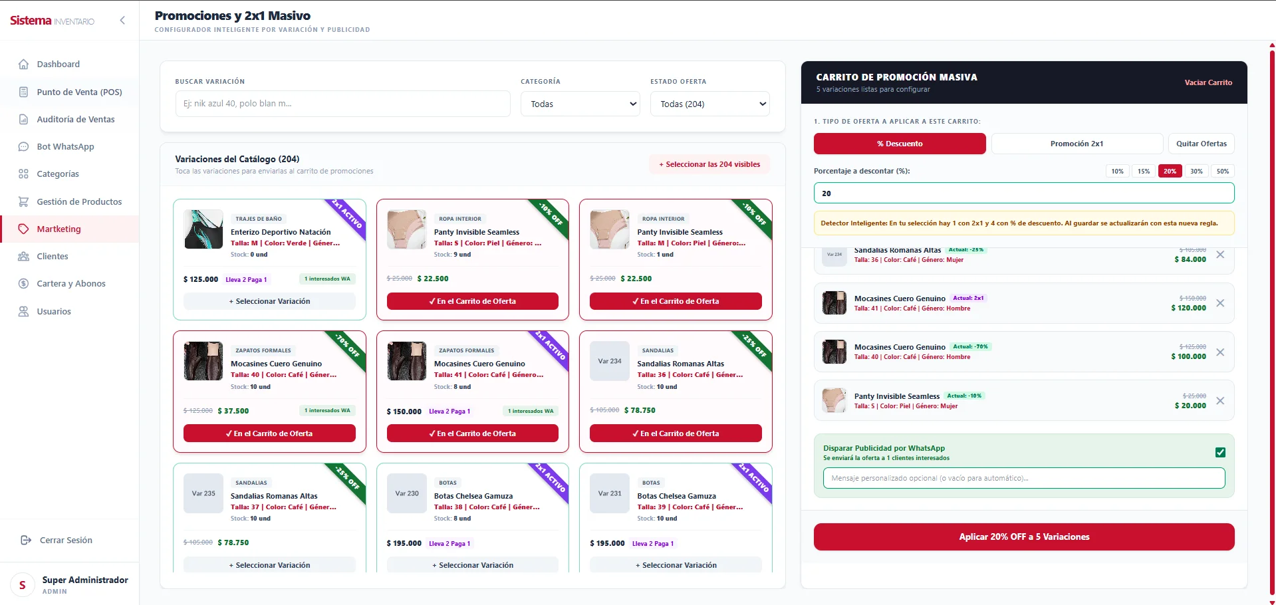Image resolution: width=1276 pixels, height=605 pixels.
Task: Click the Marketing tag icon
Action: click(x=23, y=229)
